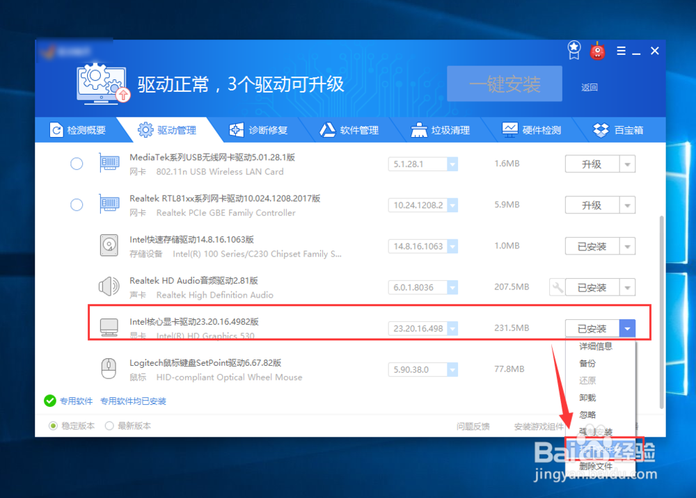Viewport: 696px width, 498px height.
Task: Click the 一键安装 one-click install button
Action: (504, 83)
